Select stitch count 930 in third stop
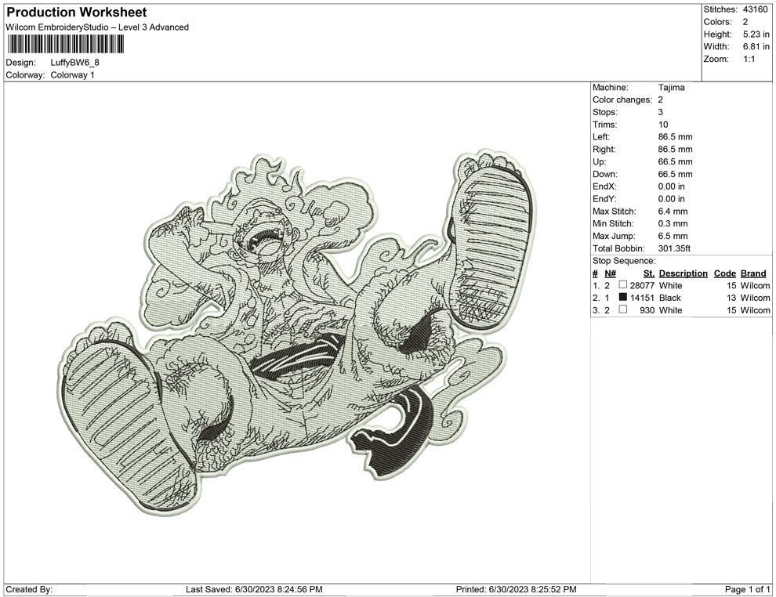The height and width of the screenshot is (597, 776). tap(647, 310)
